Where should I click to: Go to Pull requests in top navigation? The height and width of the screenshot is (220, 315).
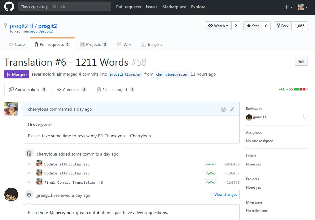point(129,7)
